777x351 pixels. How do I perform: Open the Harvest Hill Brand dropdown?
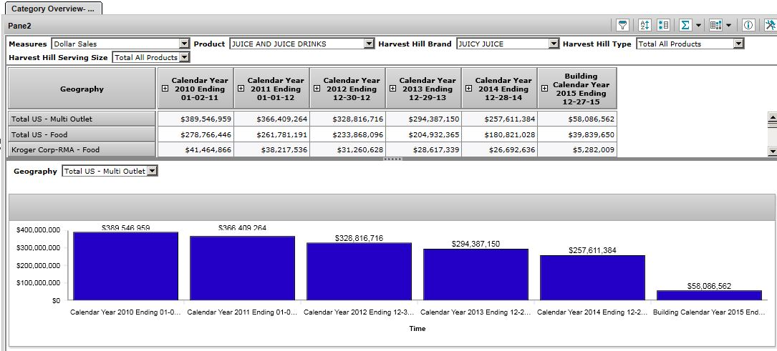coord(554,44)
